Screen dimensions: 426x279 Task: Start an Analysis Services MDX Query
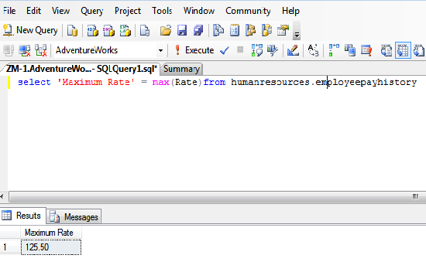[92, 30]
